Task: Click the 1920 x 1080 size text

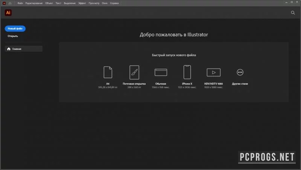Action: (x=213, y=87)
